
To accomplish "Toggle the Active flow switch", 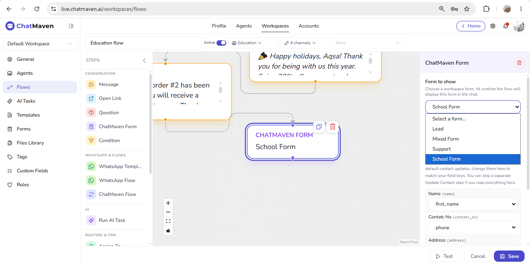I will [x=221, y=43].
